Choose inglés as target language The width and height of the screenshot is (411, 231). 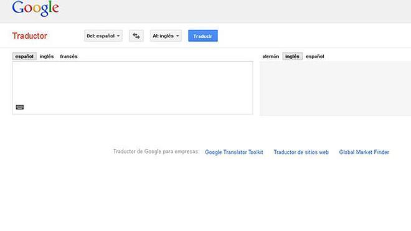(292, 57)
